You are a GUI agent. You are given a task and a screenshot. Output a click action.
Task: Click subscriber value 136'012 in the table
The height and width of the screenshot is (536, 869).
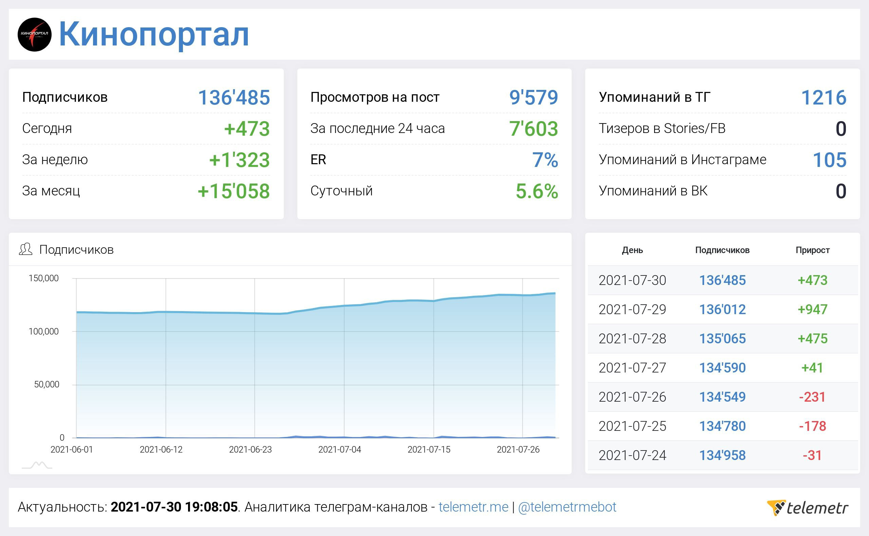point(722,309)
